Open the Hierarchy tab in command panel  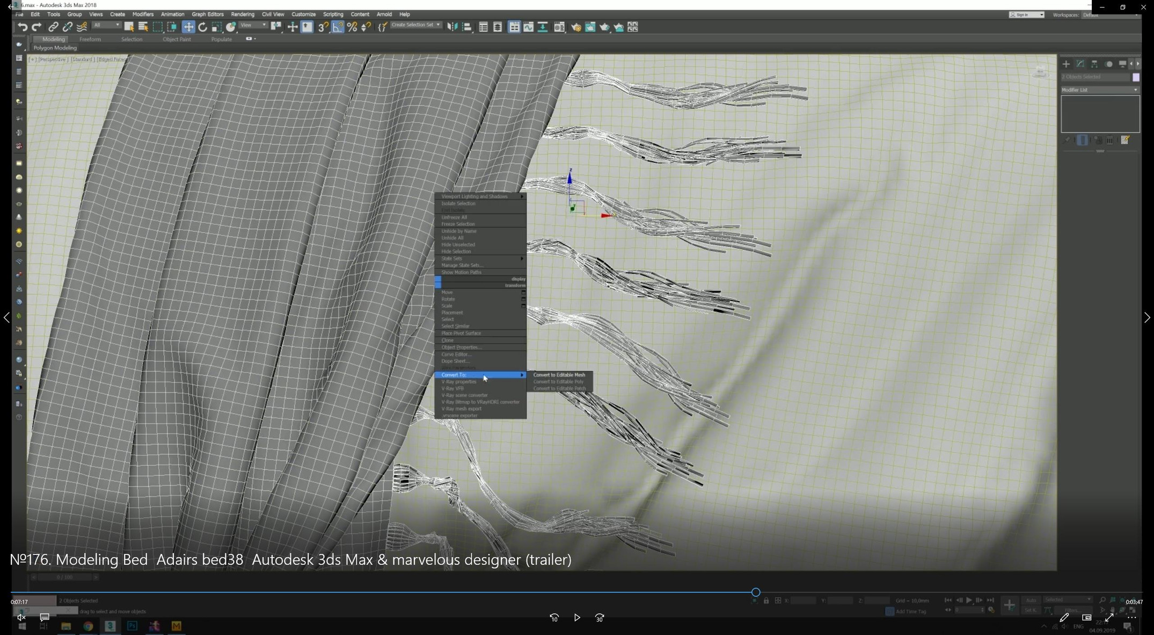pos(1094,64)
